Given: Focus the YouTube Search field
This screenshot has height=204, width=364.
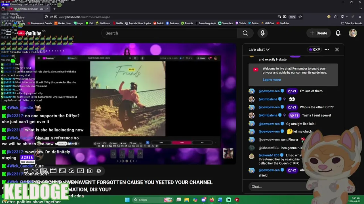Looking at the screenshot, I should pyautogui.click(x=169, y=33).
